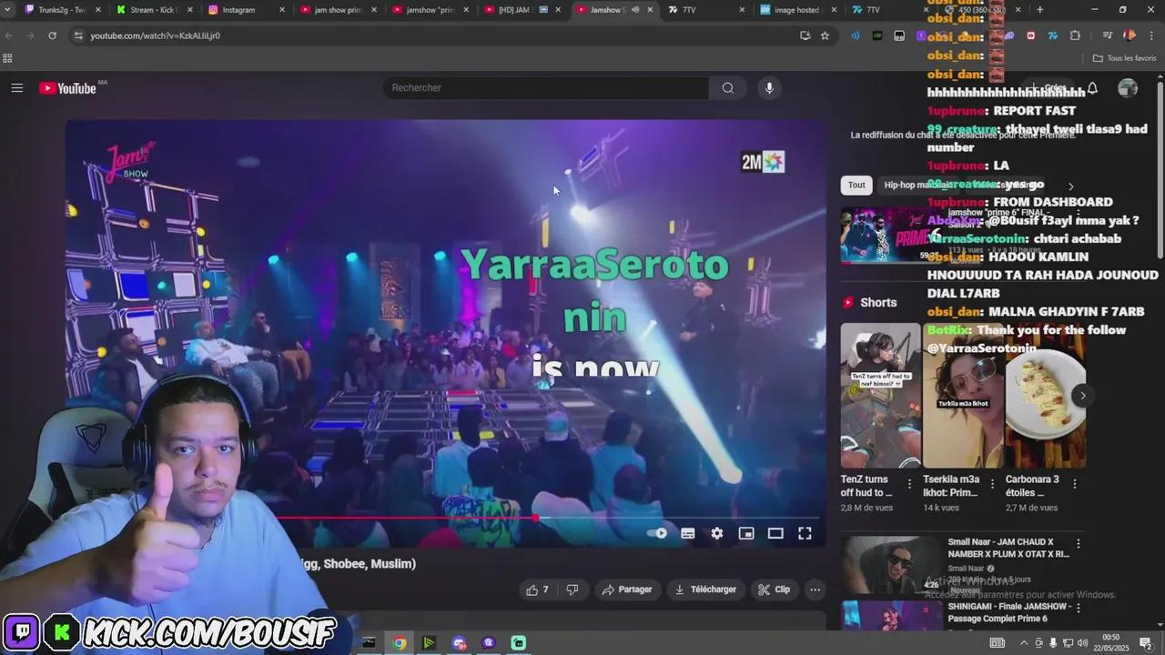
Task: Open Discord from the taskbar
Action: 459,643
